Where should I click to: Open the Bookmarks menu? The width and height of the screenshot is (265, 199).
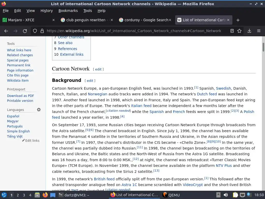[x=68, y=11]
